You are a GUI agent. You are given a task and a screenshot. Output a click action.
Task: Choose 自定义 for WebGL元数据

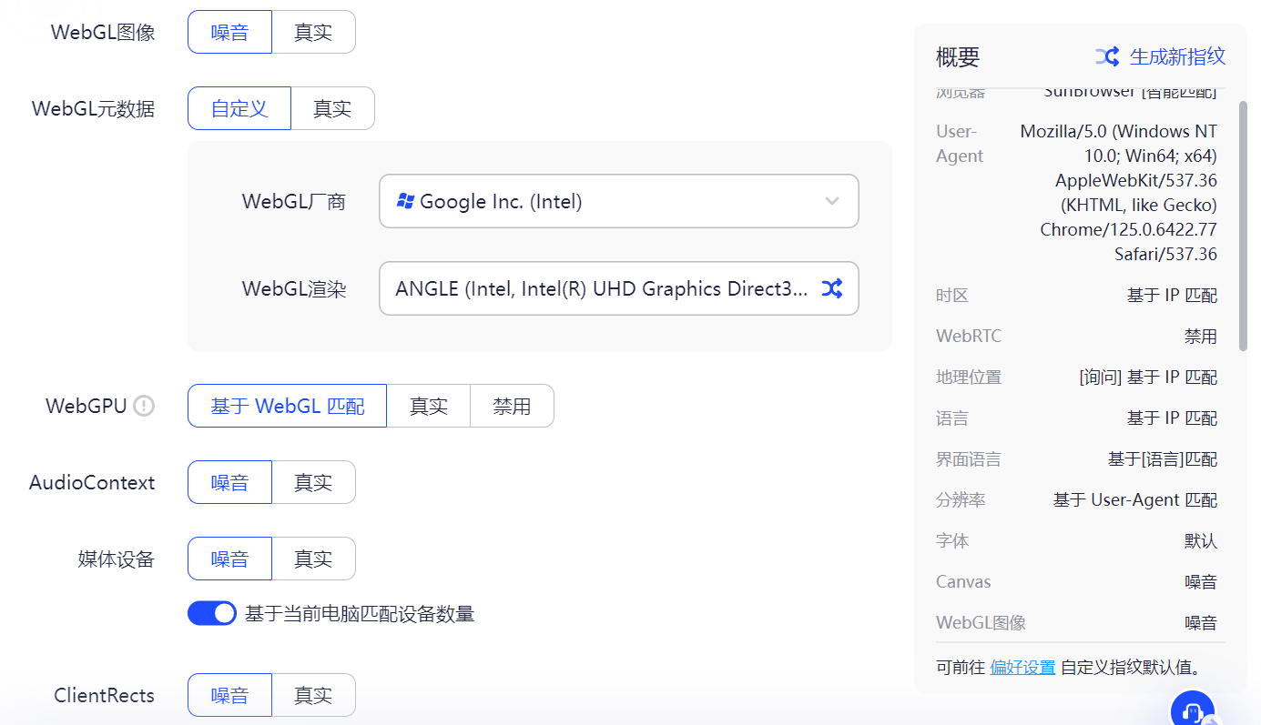pyautogui.click(x=239, y=108)
